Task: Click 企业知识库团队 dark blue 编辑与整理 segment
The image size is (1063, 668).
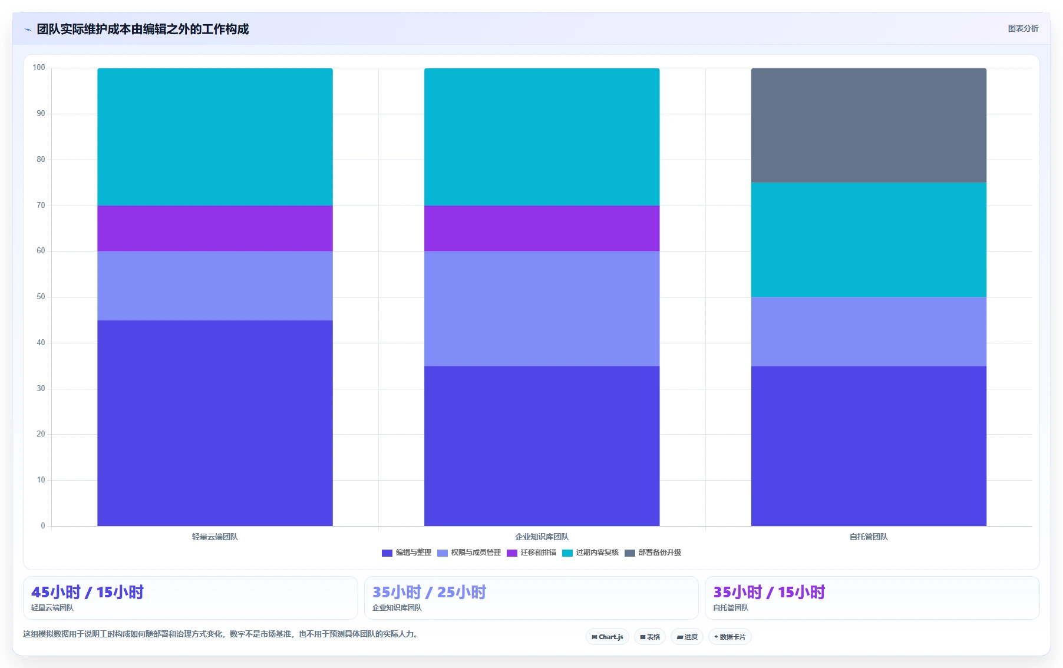Action: [x=542, y=446]
